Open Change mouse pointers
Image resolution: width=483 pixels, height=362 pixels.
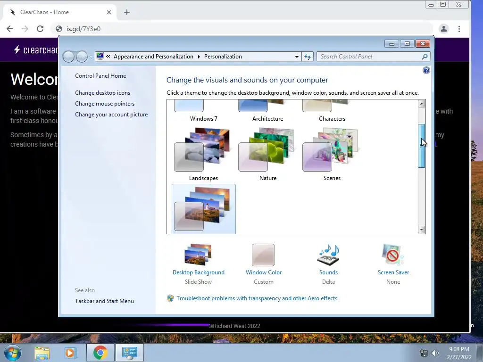click(105, 103)
